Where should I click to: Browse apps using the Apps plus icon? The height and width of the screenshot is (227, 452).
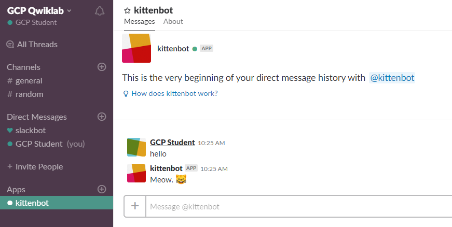[102, 189]
